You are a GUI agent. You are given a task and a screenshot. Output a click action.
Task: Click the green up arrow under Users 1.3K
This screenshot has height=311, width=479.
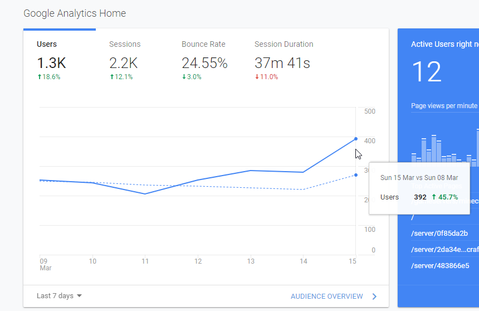coord(39,77)
